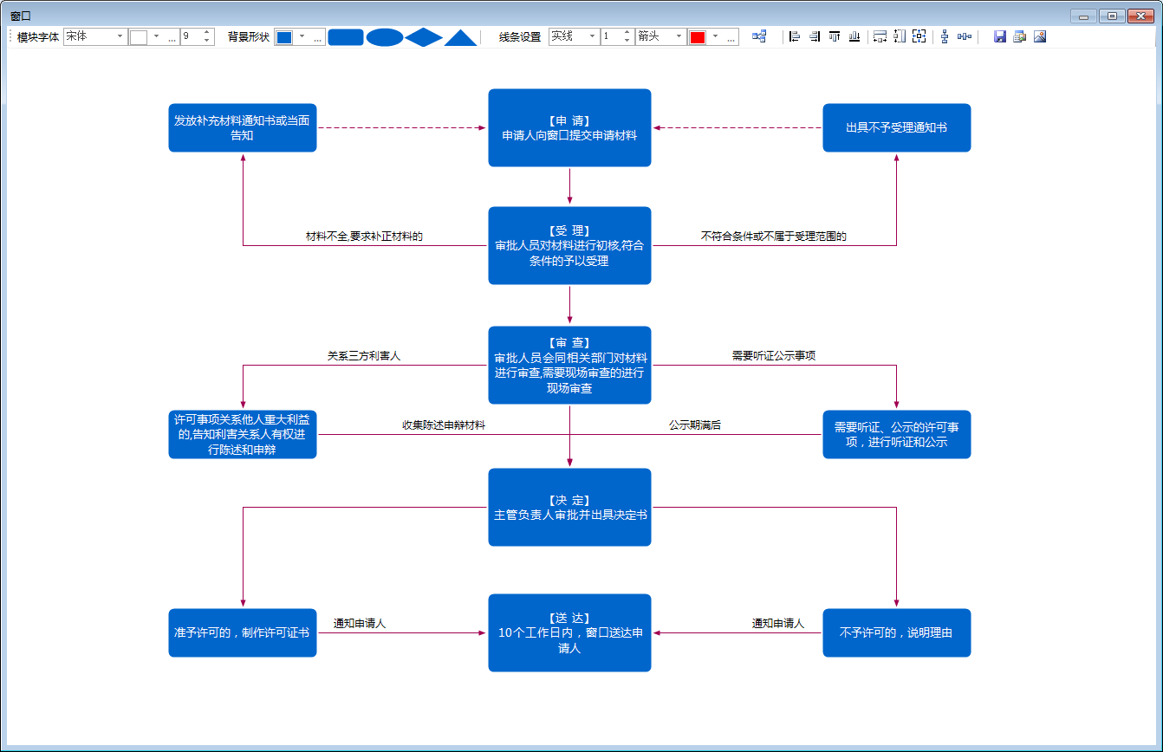Click the line label 材料不全,要求补正材料的
Viewport: 1163px width, 752px height.
pyautogui.click(x=364, y=236)
